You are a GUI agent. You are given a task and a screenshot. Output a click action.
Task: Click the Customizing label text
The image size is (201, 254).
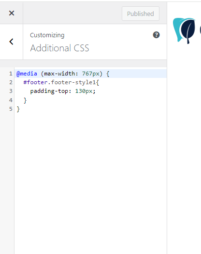47,35
